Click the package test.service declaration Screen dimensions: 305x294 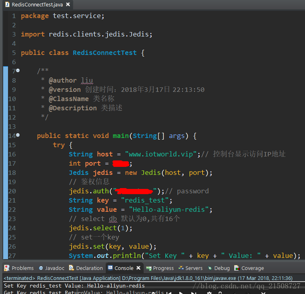[x=62, y=16]
